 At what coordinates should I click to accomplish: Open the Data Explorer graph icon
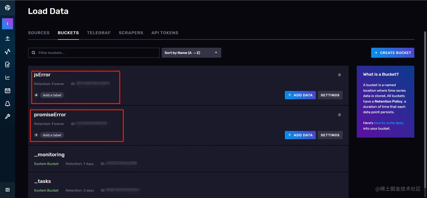8,51
